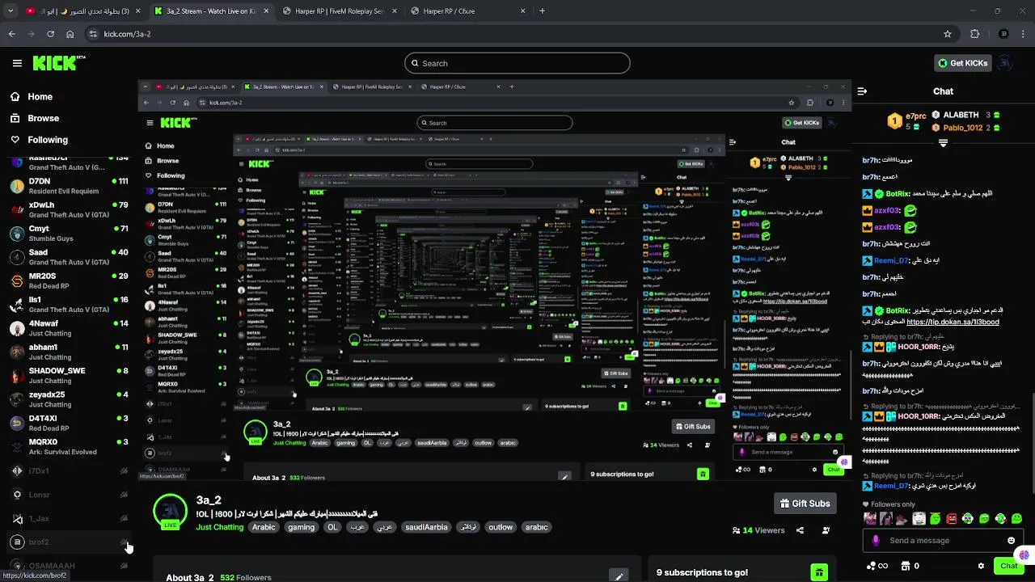Click the Browse icon in the sidebar
This screenshot has height=582, width=1035.
click(x=15, y=118)
